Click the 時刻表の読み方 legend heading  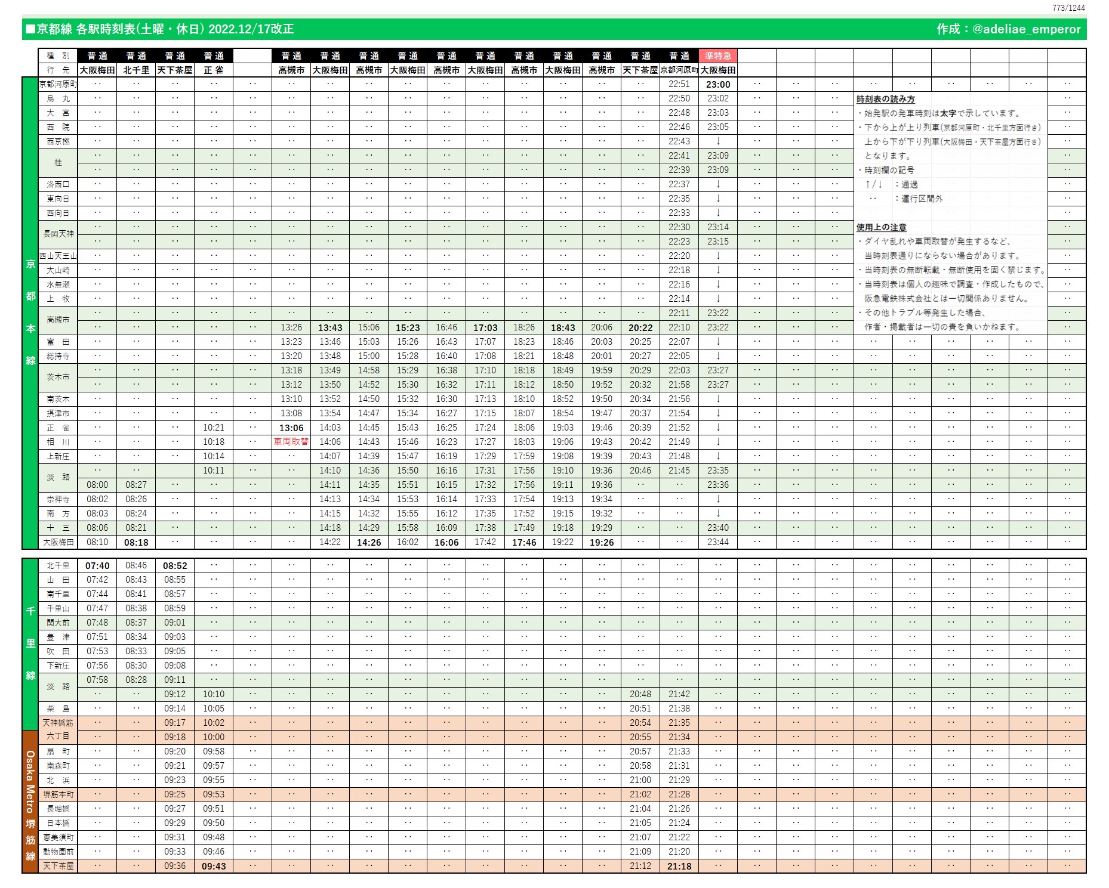click(x=886, y=99)
